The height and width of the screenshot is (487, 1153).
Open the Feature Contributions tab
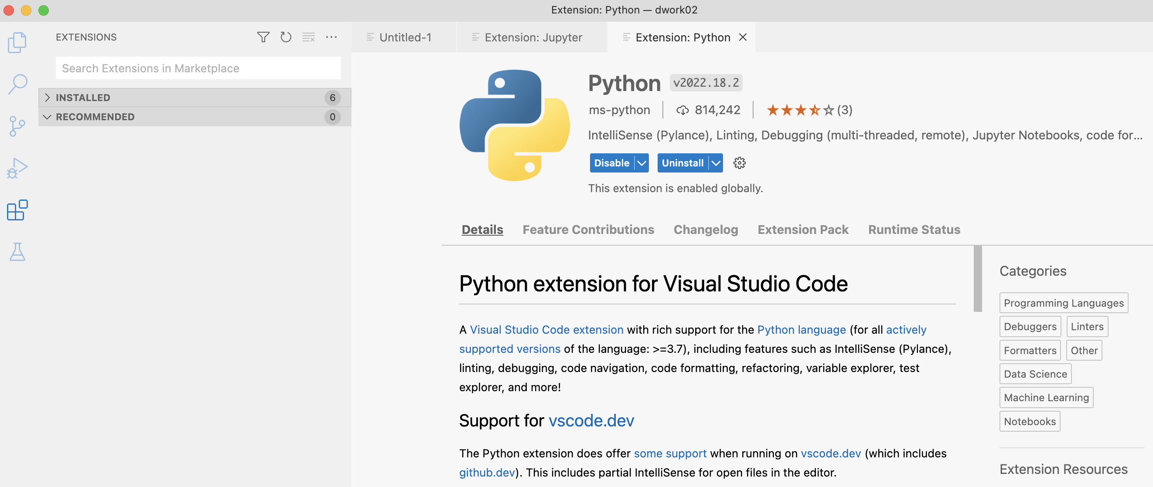point(588,230)
